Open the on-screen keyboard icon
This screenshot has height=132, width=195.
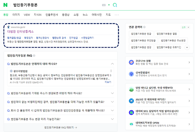tap(104, 5)
